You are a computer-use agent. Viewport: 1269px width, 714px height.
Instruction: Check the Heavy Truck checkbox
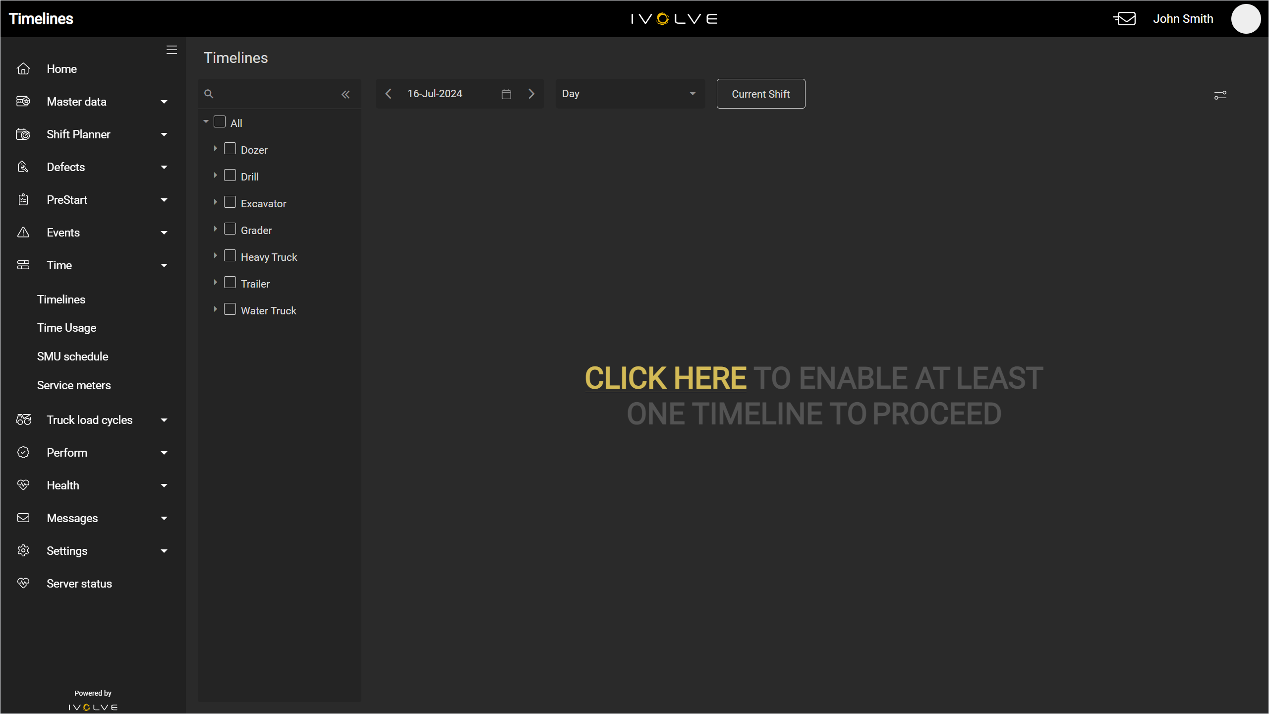click(x=230, y=256)
